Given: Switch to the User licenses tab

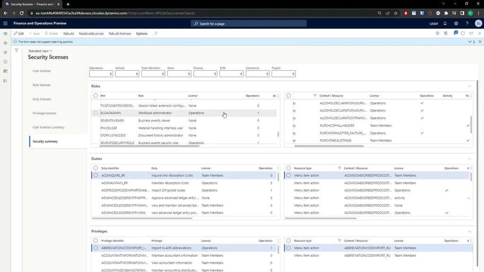Looking at the screenshot, I should [x=41, y=70].
